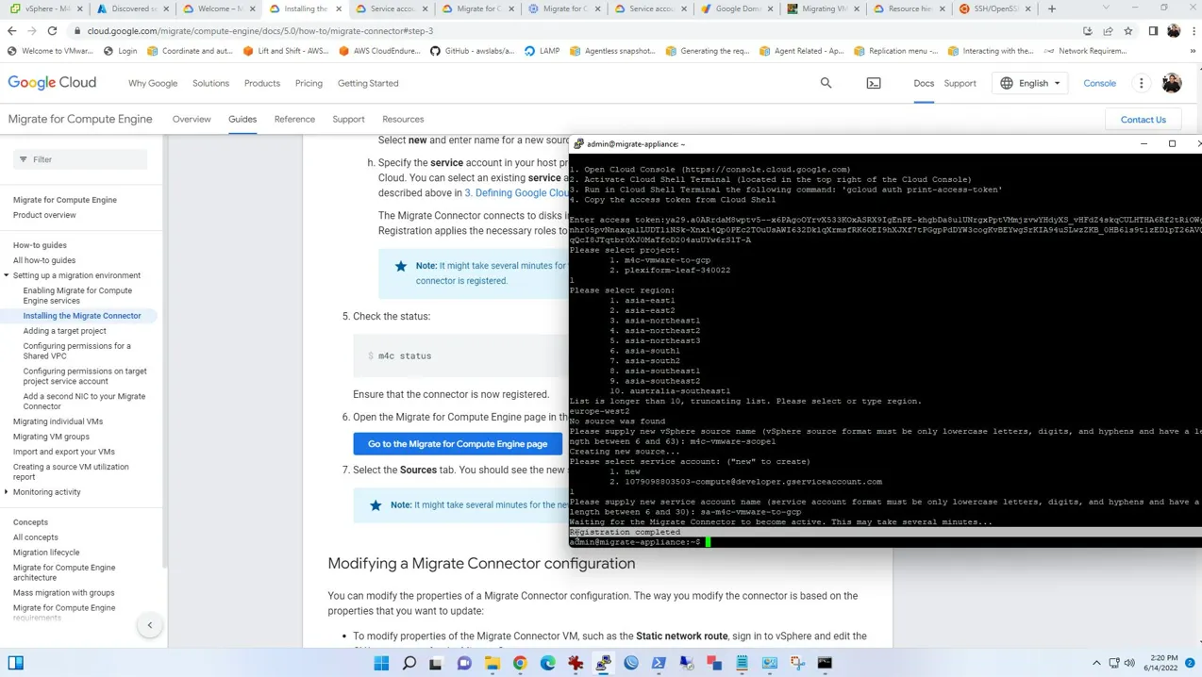
Task: Open the tab search dropdown arrow
Action: click(1106, 8)
